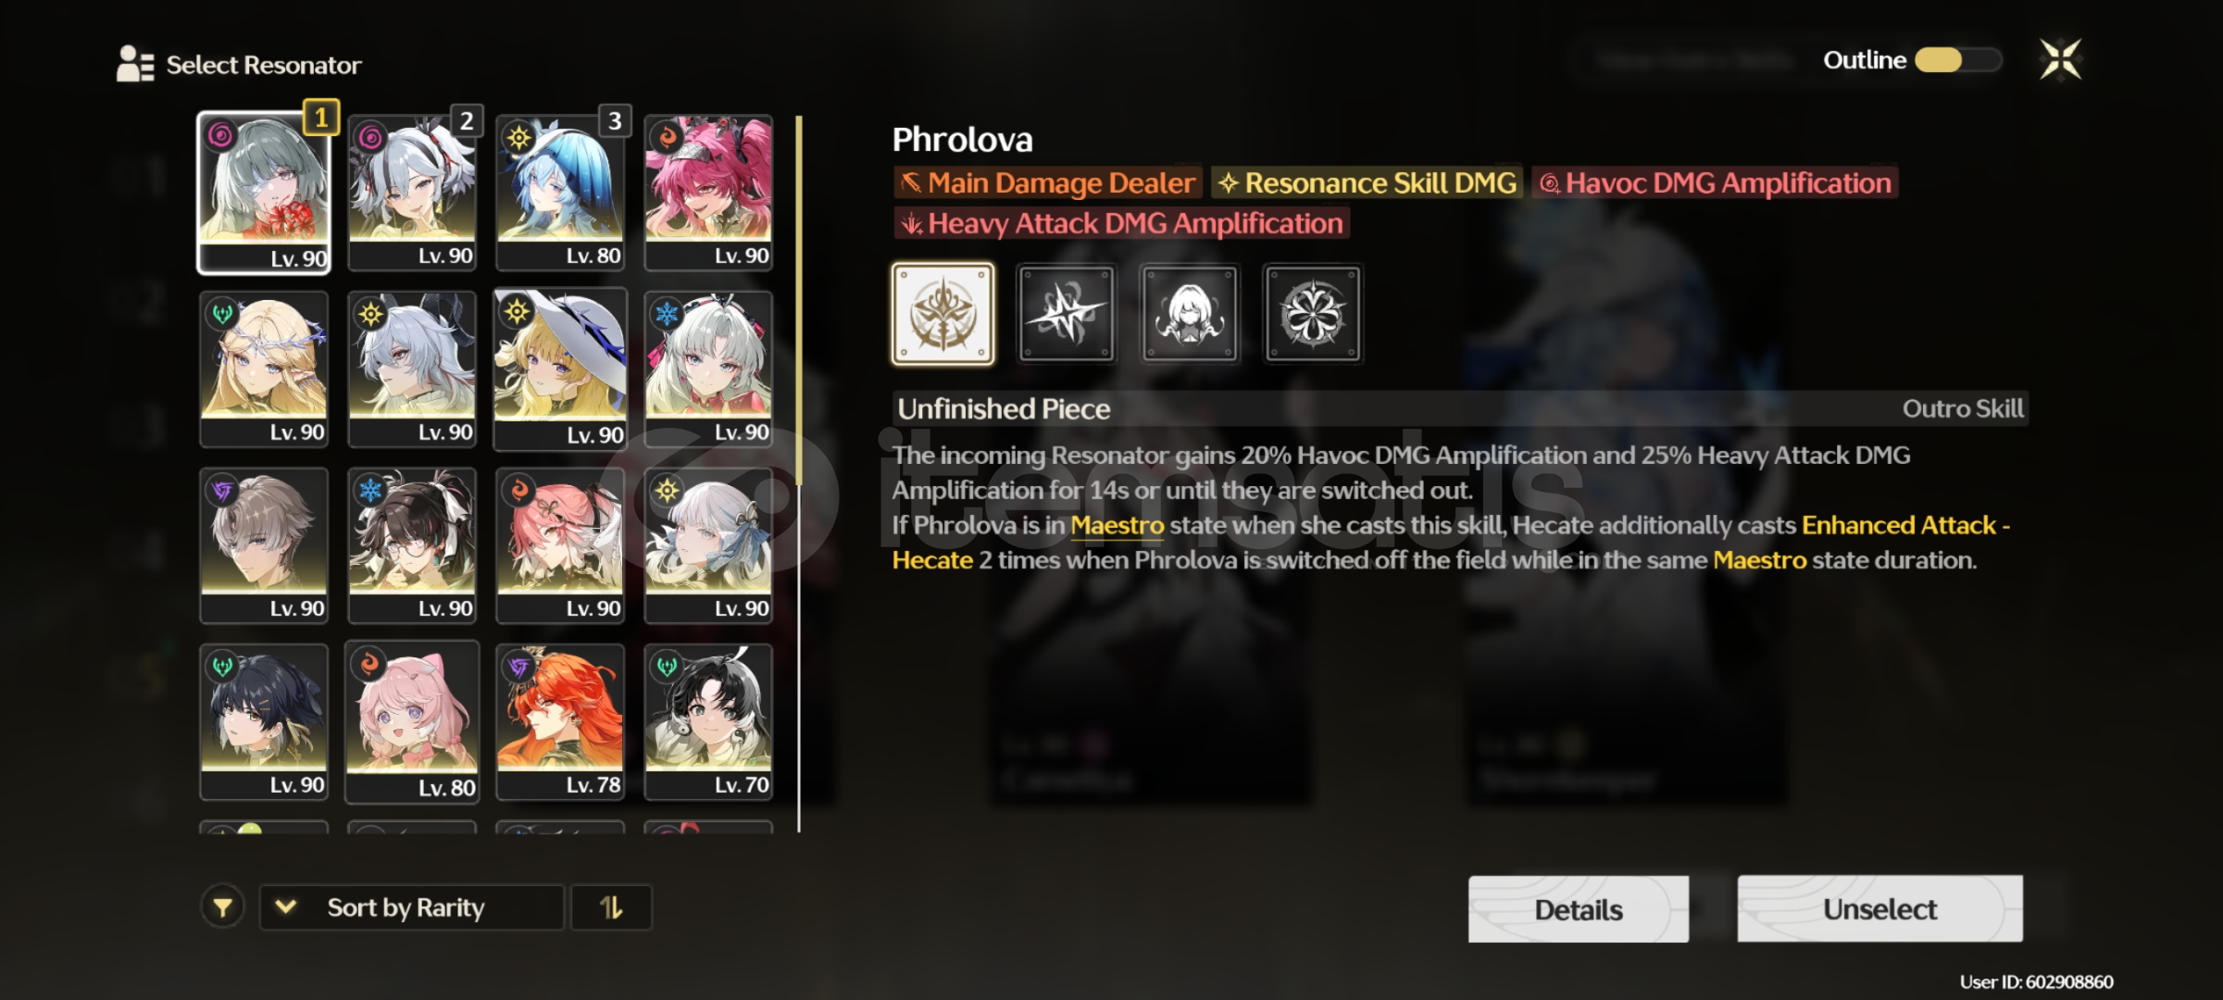
Task: Expand sort options chevron arrow
Action: (x=286, y=907)
